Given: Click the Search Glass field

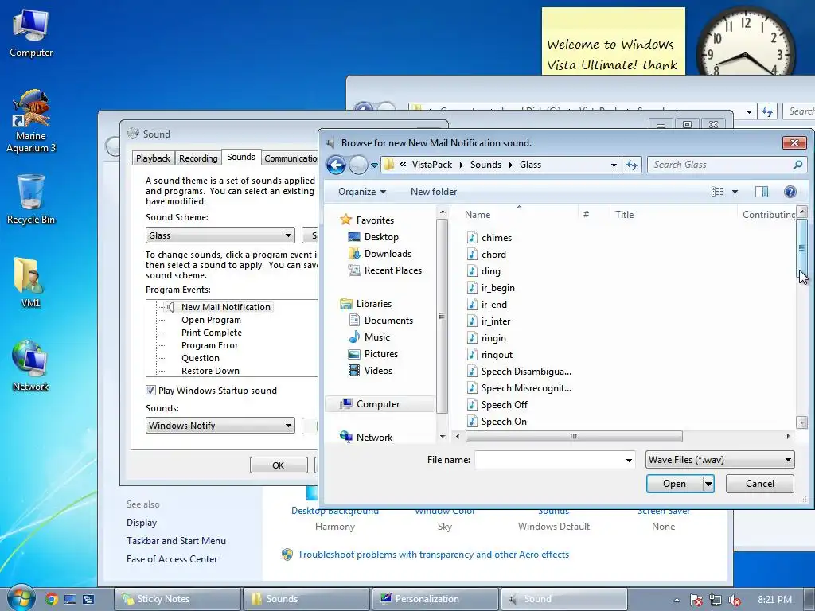Looking at the screenshot, I should pos(719,165).
